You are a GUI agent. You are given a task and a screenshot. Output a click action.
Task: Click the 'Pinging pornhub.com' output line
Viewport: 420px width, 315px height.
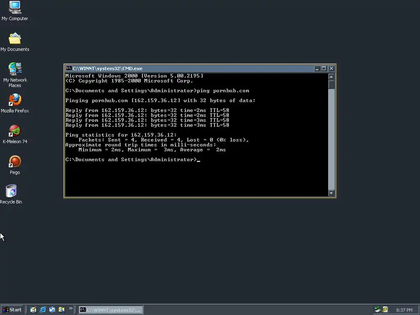point(160,100)
